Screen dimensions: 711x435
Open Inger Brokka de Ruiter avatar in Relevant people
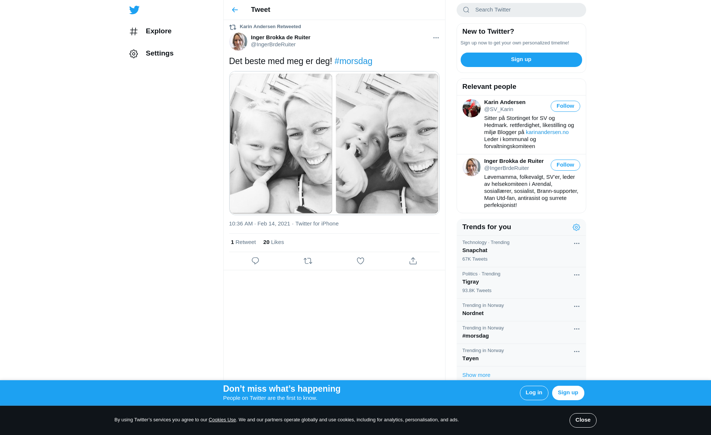click(x=471, y=167)
